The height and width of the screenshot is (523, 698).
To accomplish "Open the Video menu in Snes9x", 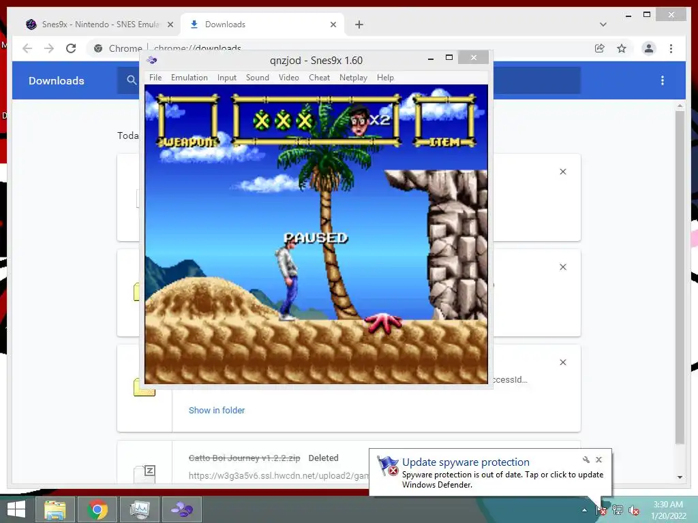I will pyautogui.click(x=288, y=78).
